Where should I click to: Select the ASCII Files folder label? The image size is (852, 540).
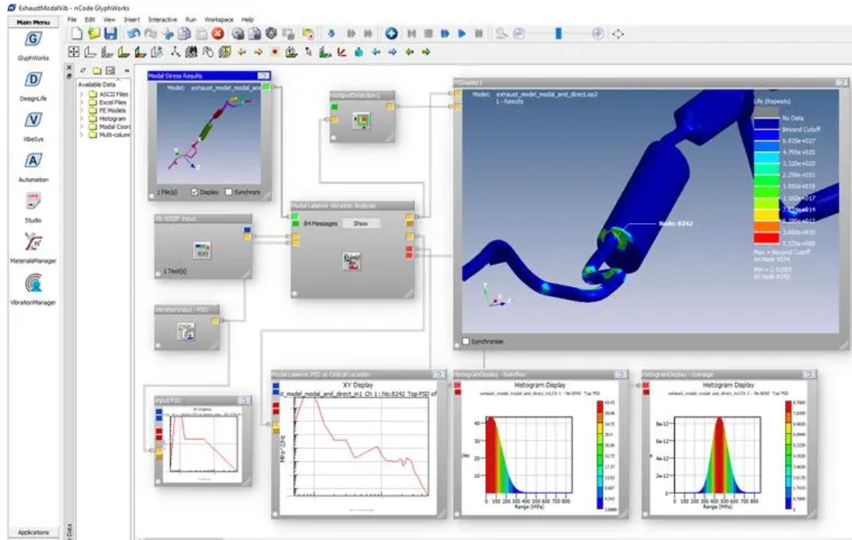click(x=114, y=94)
